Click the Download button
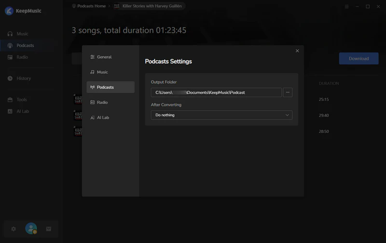Image resolution: width=386 pixels, height=243 pixels. pyautogui.click(x=358, y=59)
